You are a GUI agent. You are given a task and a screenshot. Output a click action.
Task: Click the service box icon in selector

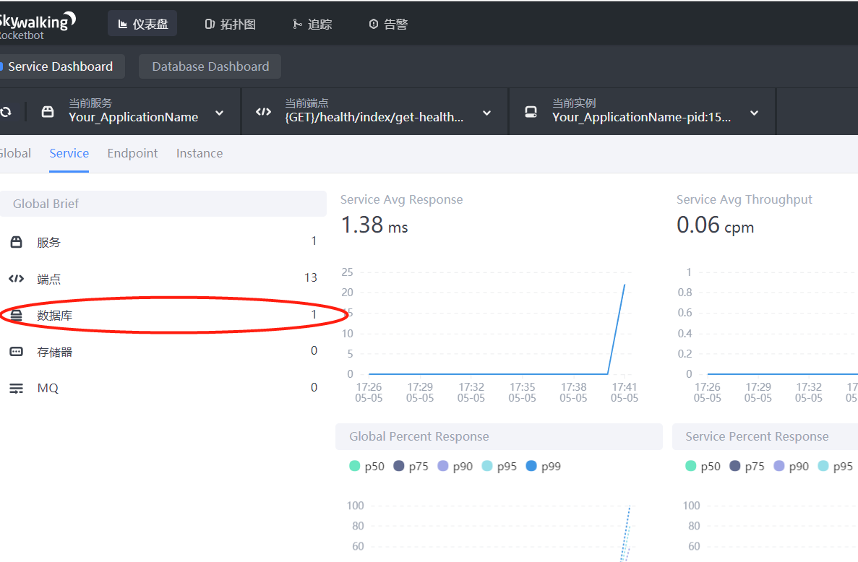coord(48,112)
